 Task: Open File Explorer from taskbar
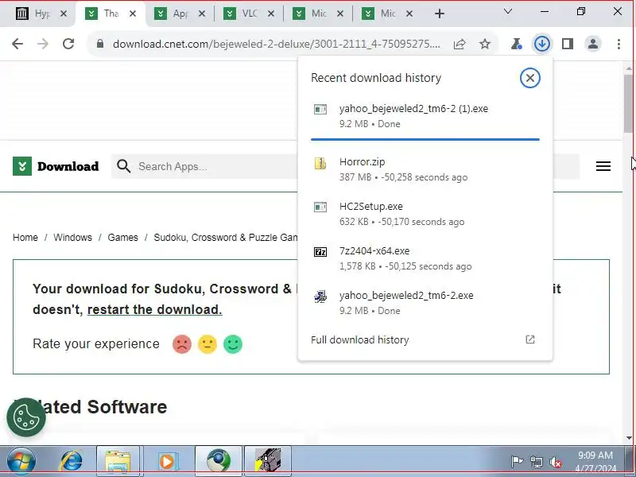click(x=118, y=461)
